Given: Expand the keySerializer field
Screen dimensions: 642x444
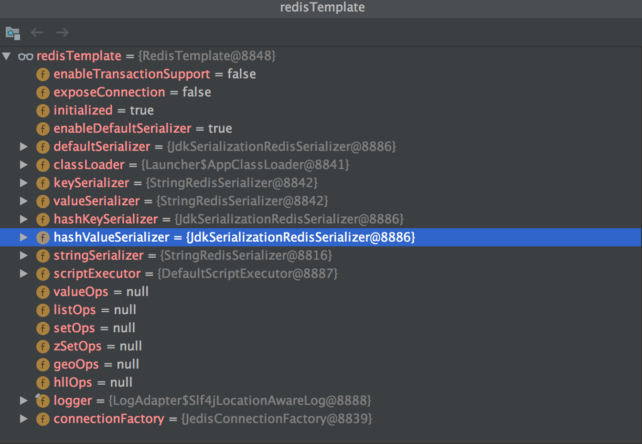Looking at the screenshot, I should coord(23,183).
